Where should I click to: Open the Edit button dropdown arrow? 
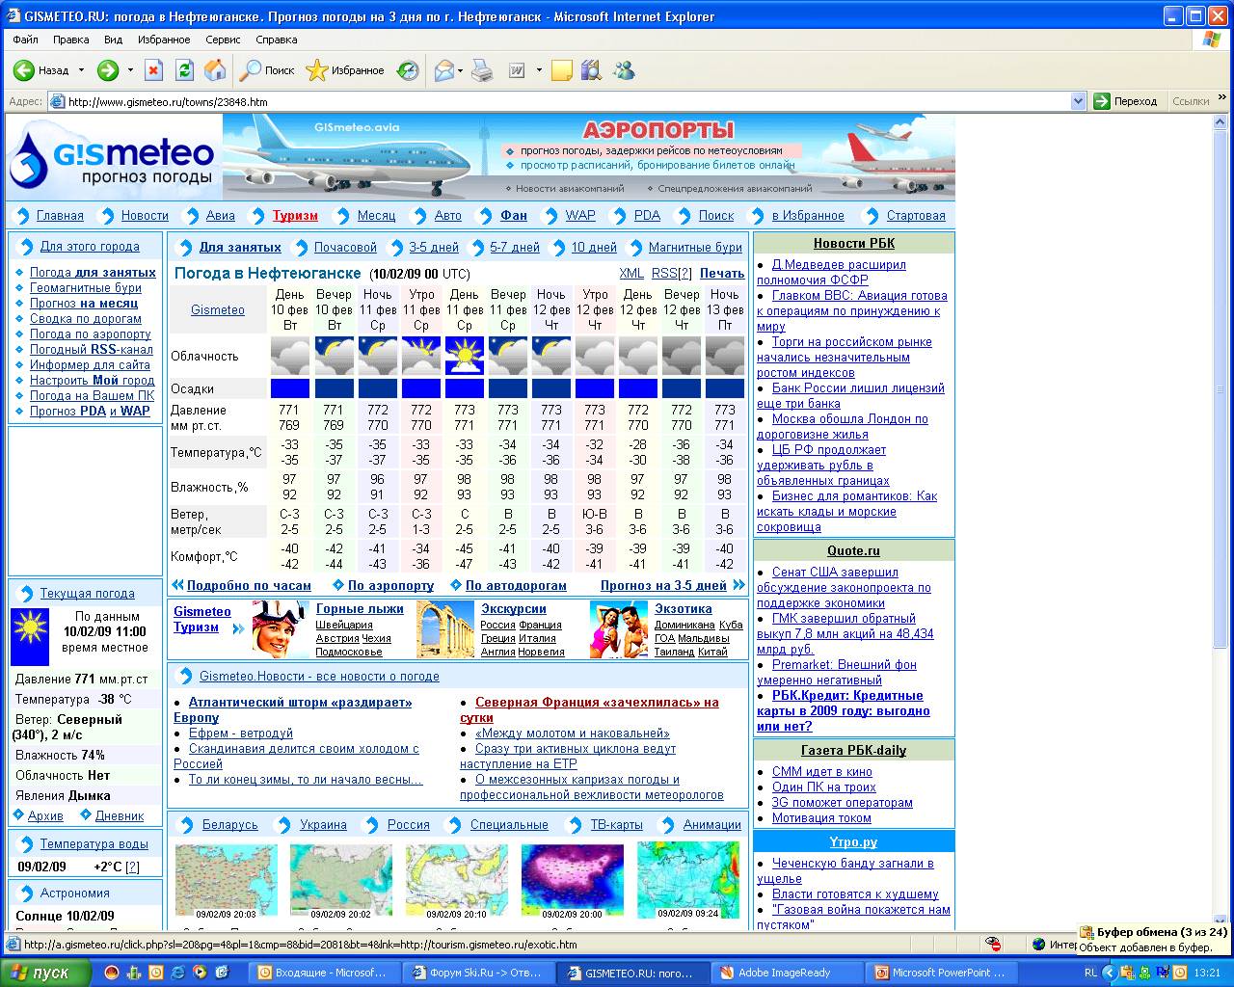pyautogui.click(x=539, y=70)
